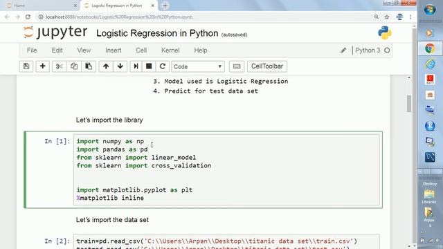The width and height of the screenshot is (443, 249).
Task: Interrupt the kernel with the stop icon
Action: [x=149, y=66]
